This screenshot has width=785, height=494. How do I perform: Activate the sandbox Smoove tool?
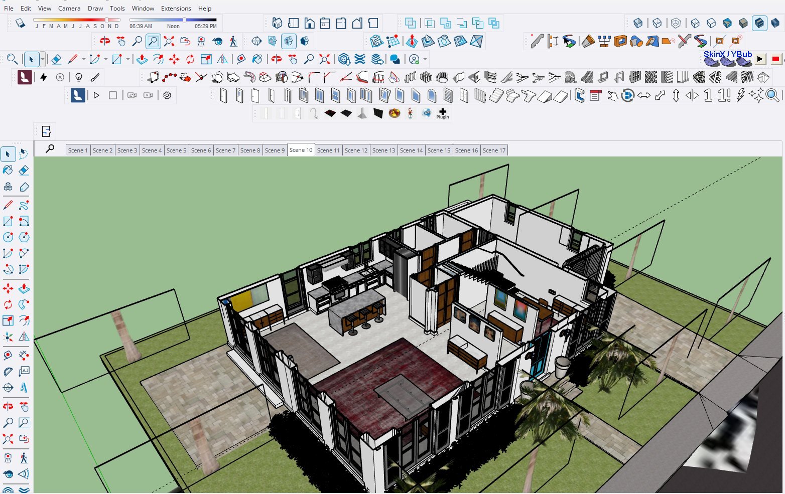click(412, 41)
